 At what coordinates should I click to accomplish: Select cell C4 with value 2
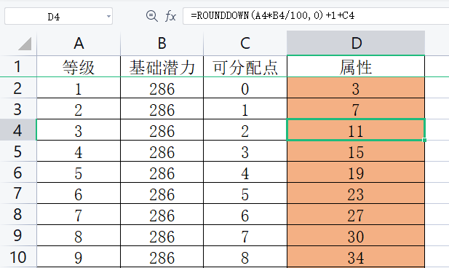245,130
